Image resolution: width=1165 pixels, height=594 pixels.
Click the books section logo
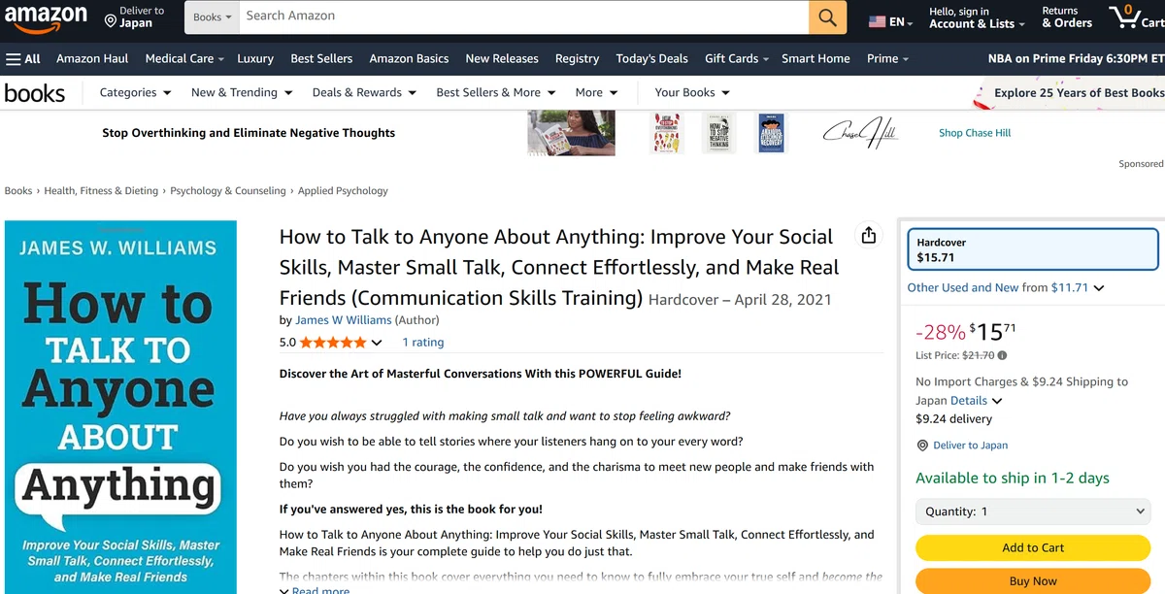coord(35,93)
